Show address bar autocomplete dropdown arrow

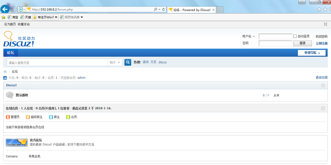click(159, 10)
